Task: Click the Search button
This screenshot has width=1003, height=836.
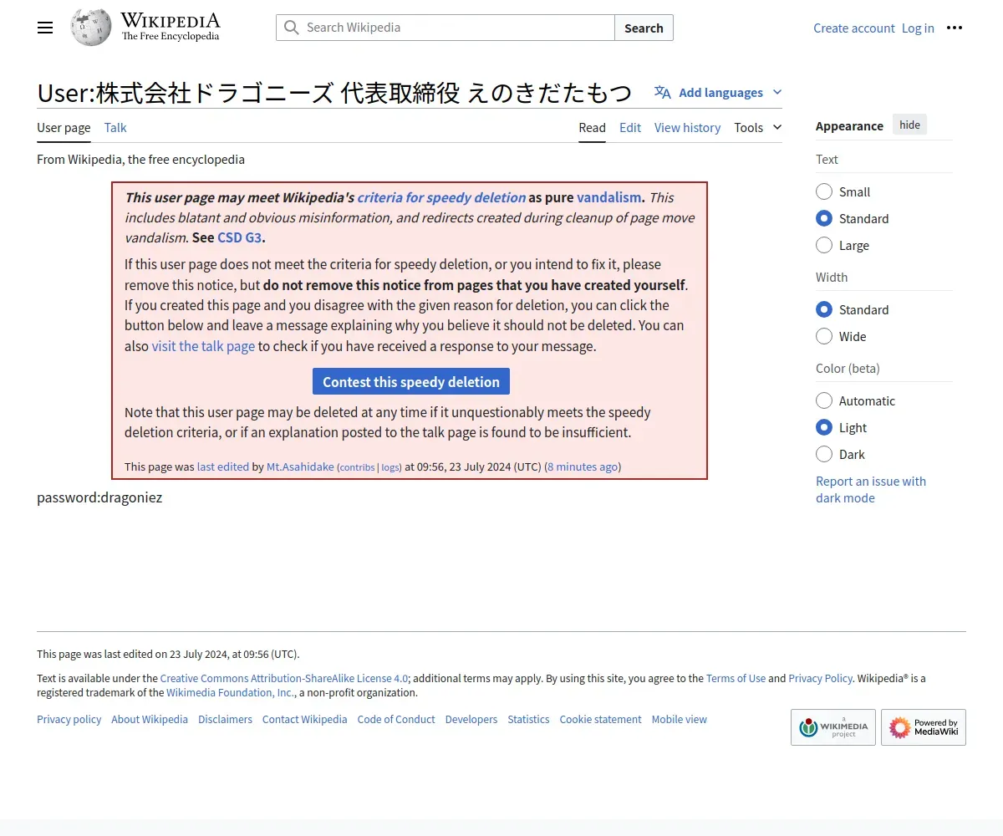Action: (x=644, y=28)
